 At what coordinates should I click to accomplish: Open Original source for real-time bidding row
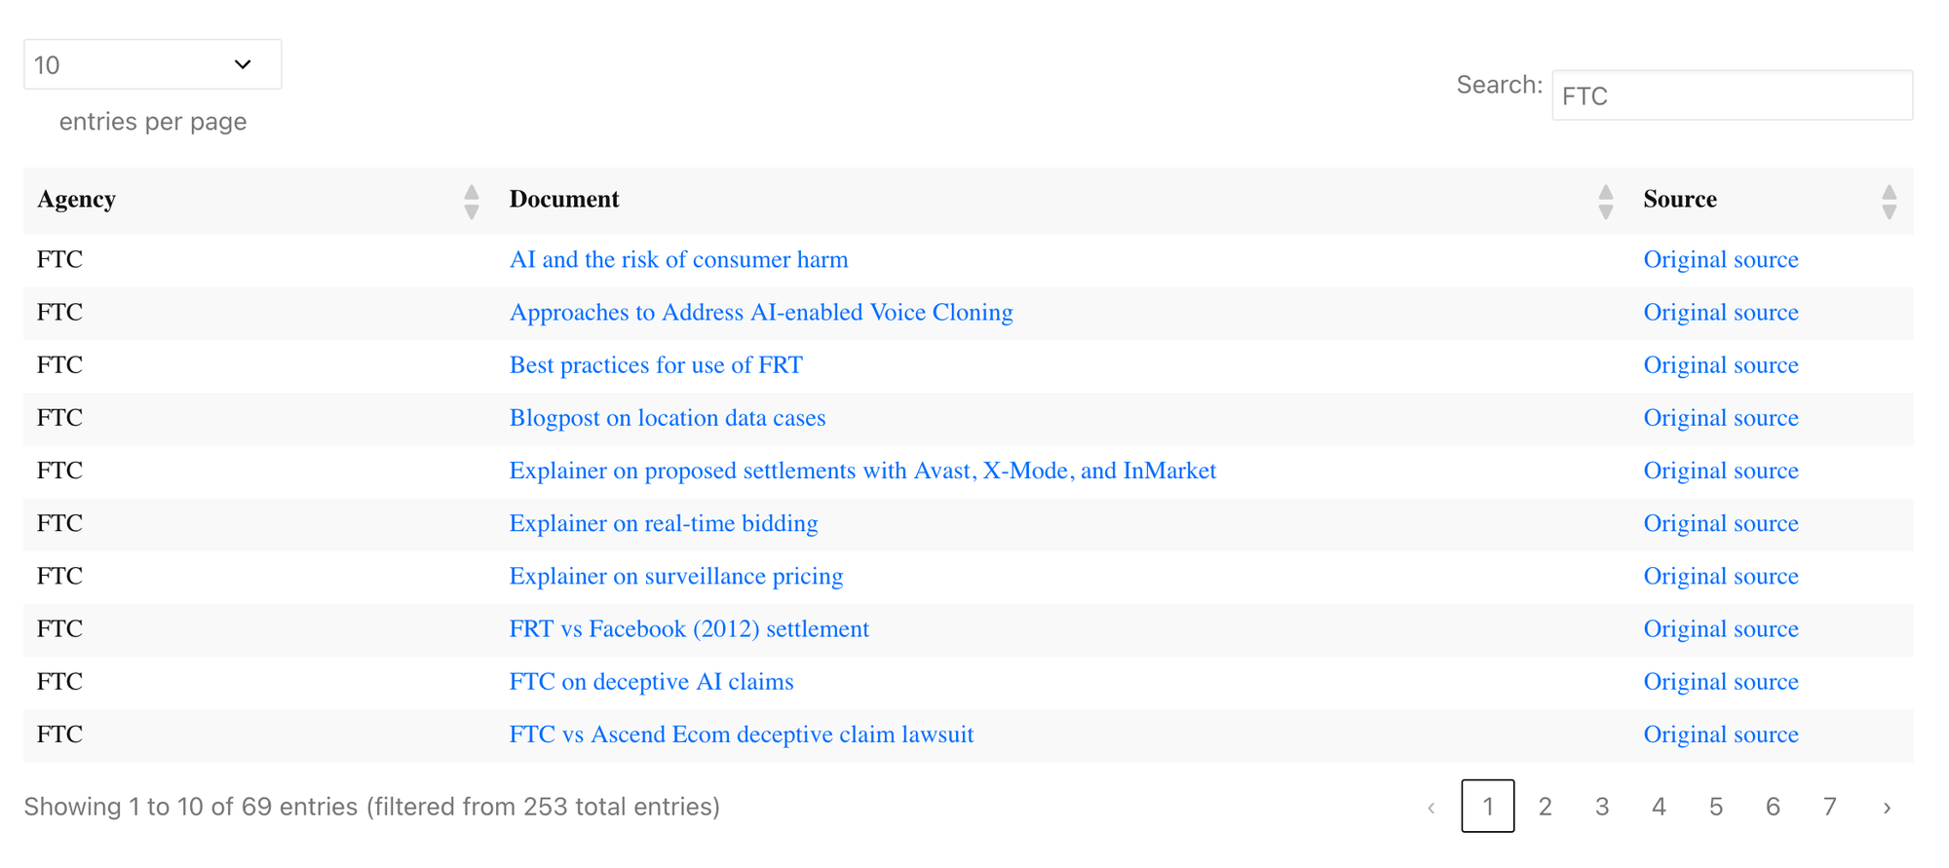(x=1720, y=524)
